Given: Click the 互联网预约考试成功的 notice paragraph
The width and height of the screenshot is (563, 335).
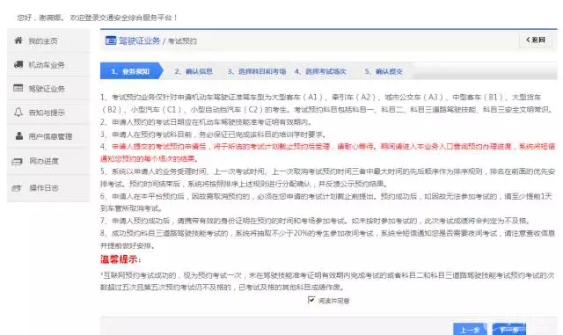Looking at the screenshot, I should [x=327, y=281].
